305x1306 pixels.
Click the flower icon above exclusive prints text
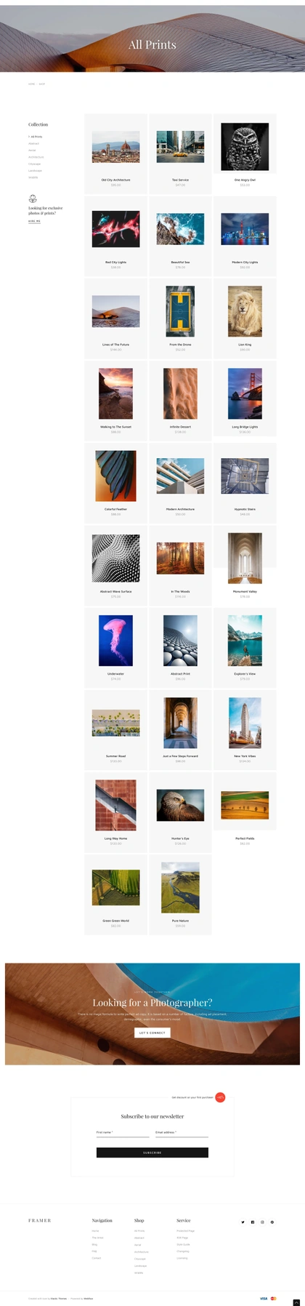[33, 199]
